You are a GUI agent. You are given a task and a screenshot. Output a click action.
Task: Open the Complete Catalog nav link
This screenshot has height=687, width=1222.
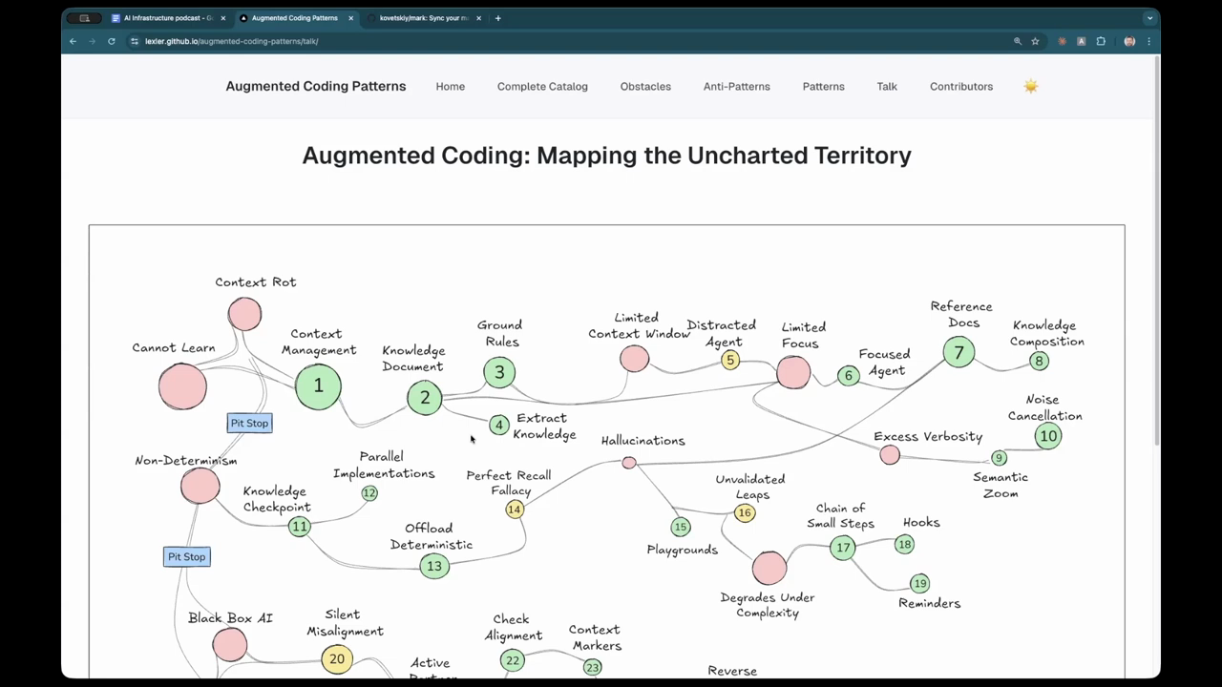(x=542, y=86)
